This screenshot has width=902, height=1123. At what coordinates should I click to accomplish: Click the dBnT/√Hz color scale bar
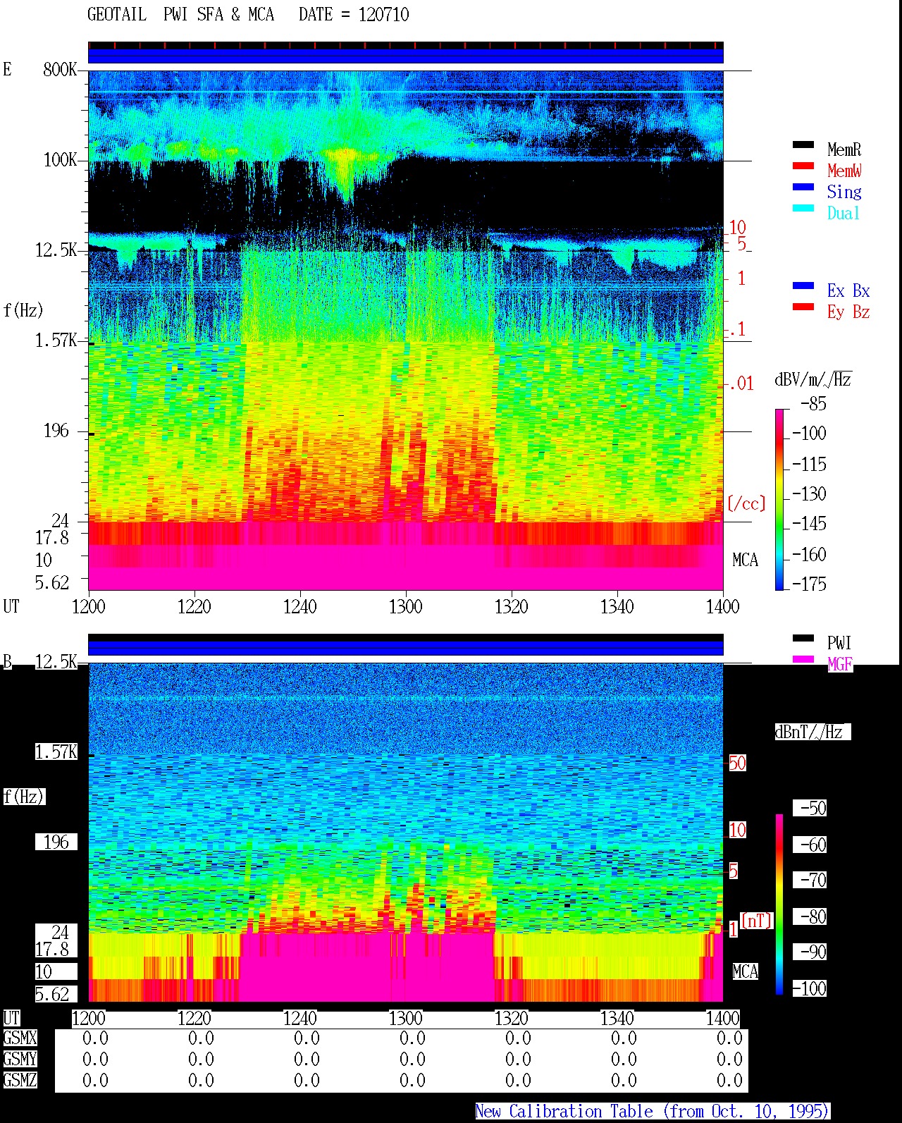779,904
